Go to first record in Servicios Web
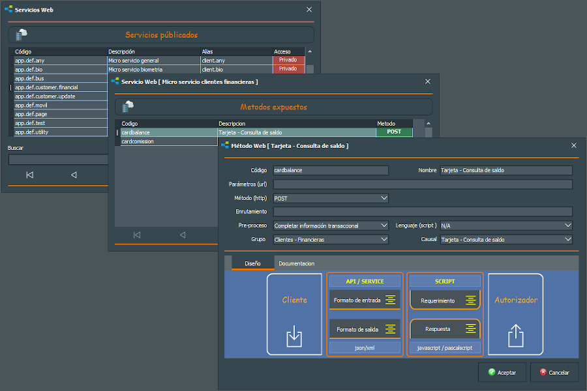The width and height of the screenshot is (587, 391). tap(29, 175)
